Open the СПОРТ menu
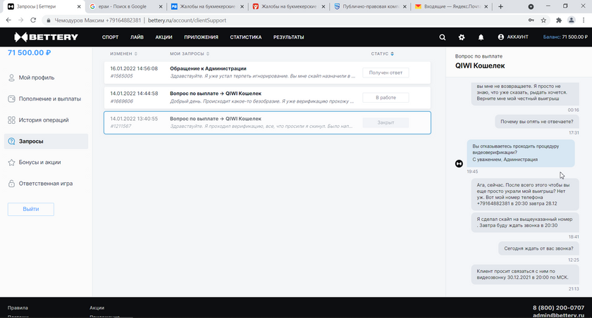This screenshot has width=592, height=318. tap(110, 37)
